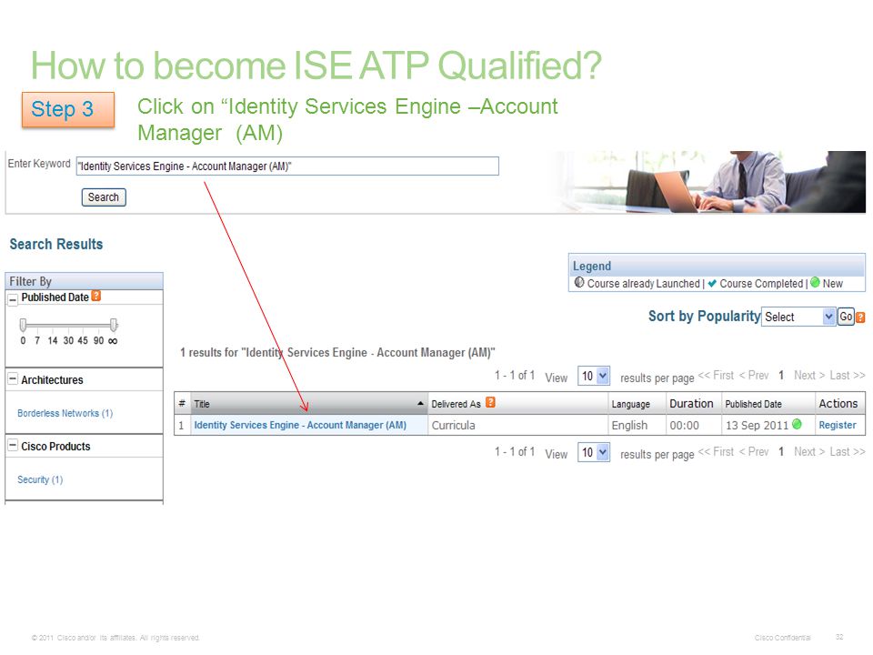Click sort arrow in Title column

(x=420, y=403)
